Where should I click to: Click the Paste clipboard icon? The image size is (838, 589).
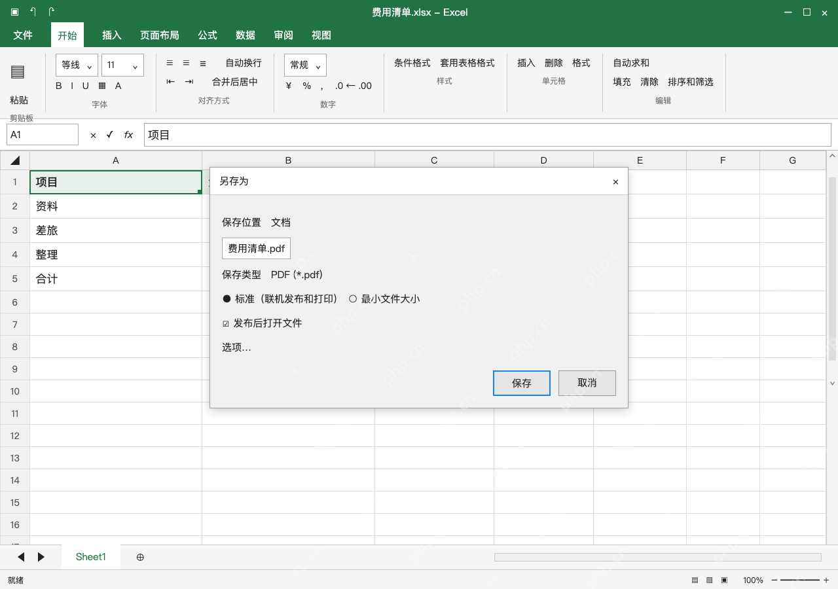[18, 72]
